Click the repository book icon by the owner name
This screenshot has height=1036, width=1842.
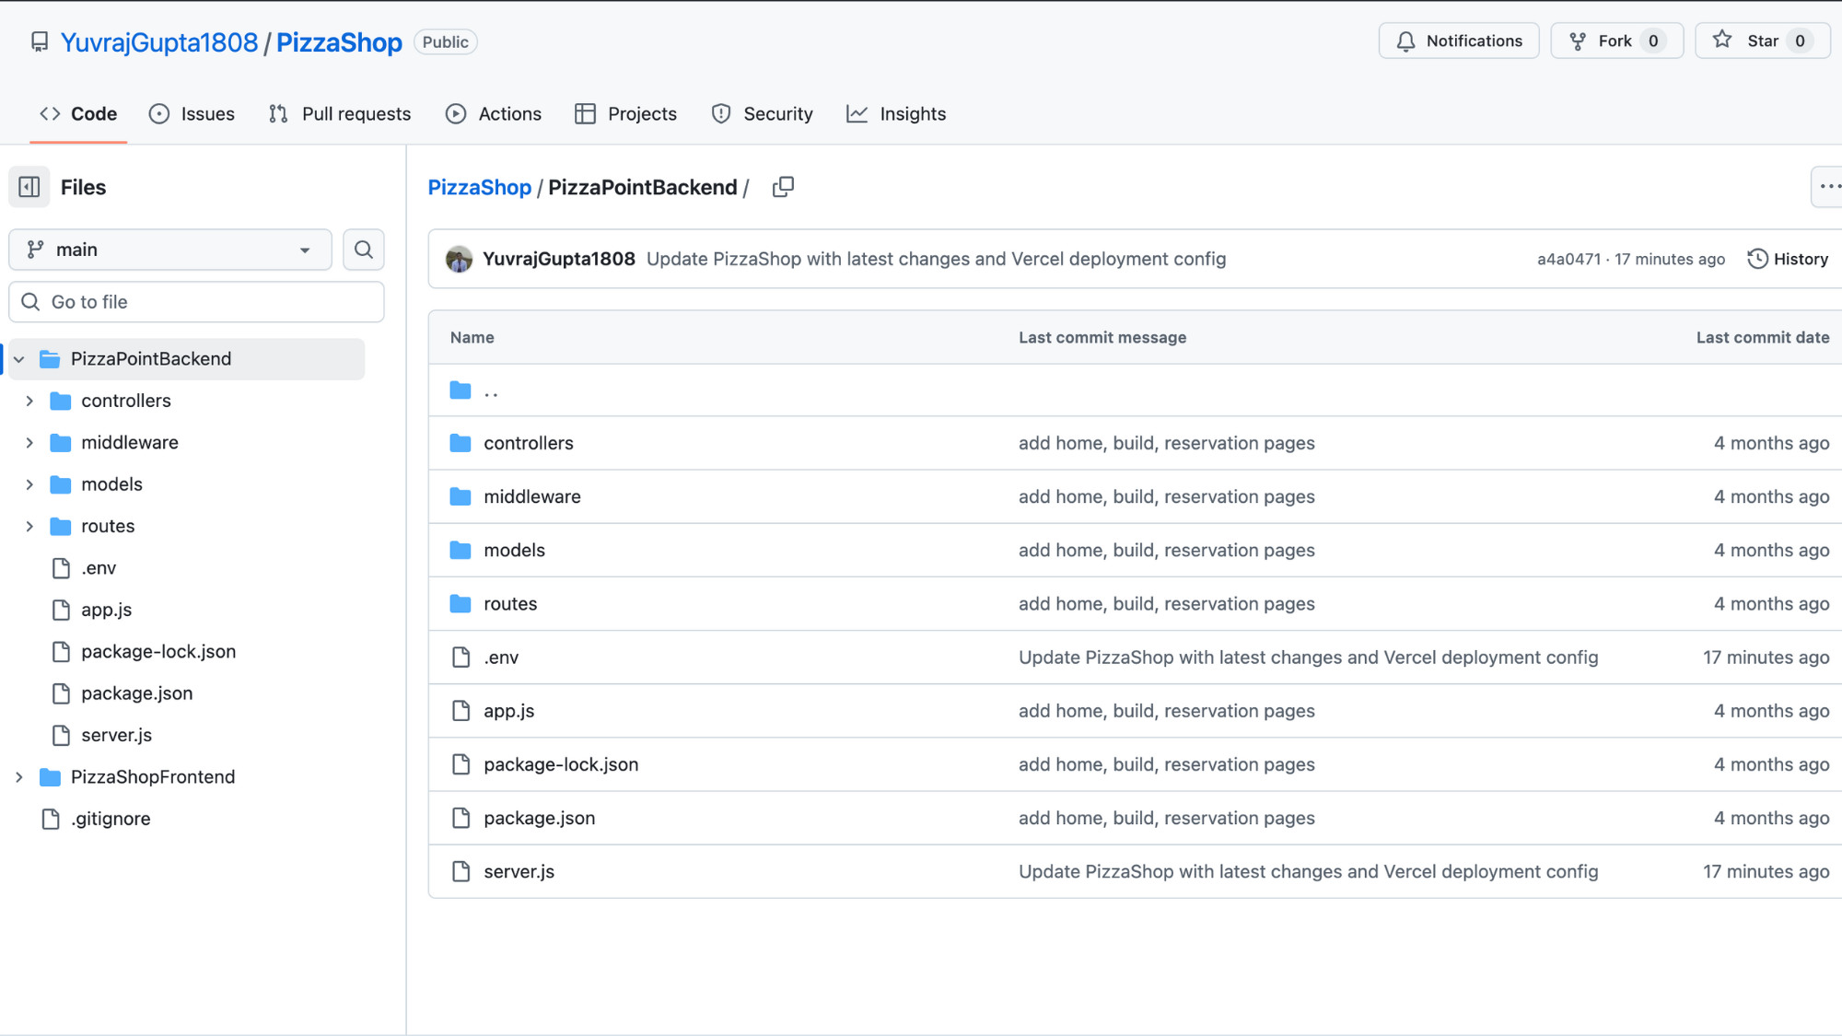pos(40,42)
